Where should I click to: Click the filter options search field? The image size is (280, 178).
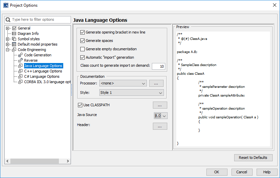[x=40, y=20]
